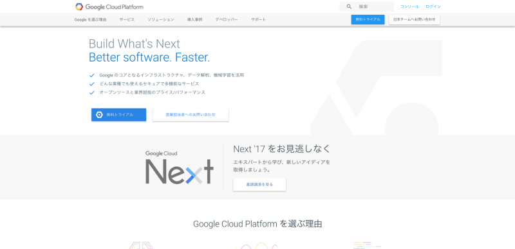
Task: Click the third blue checkmark bullet
Action: [x=92, y=92]
